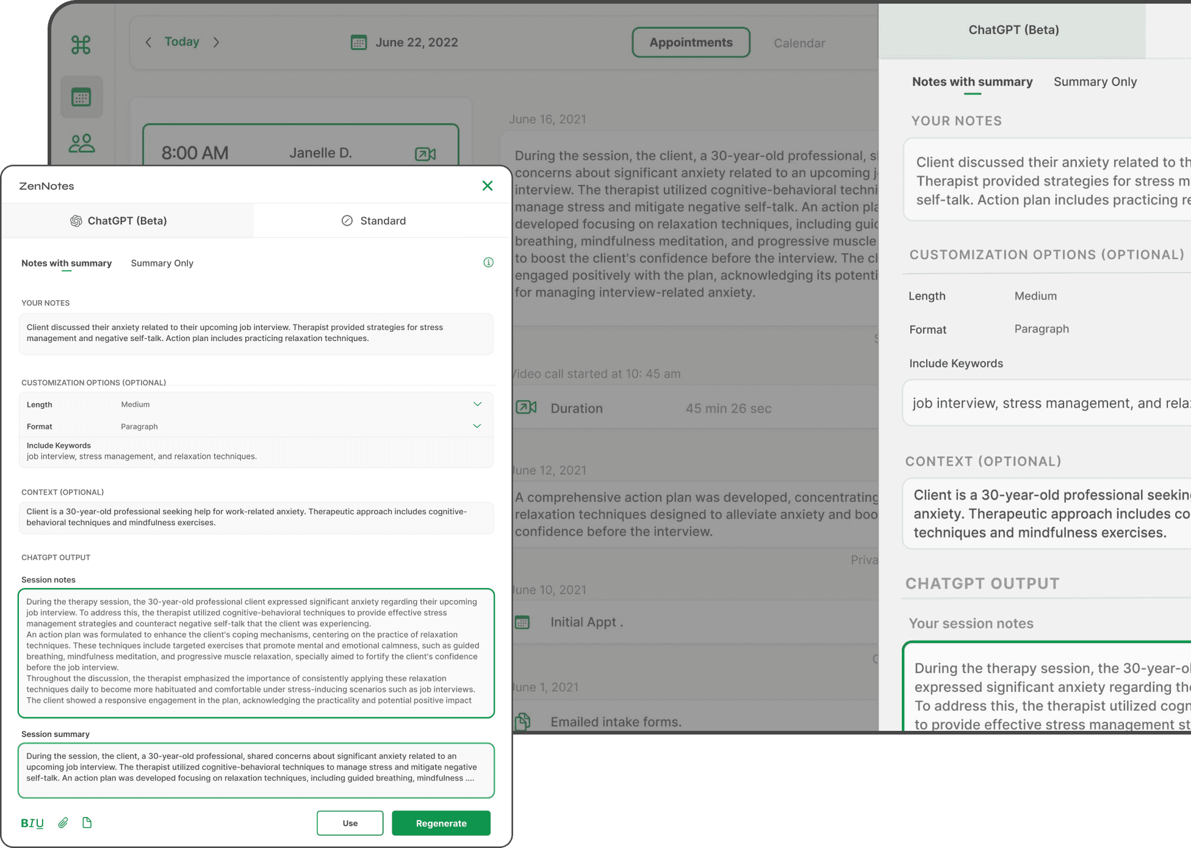The image size is (1191, 848).
Task: Click the Regenerate button
Action: (441, 821)
